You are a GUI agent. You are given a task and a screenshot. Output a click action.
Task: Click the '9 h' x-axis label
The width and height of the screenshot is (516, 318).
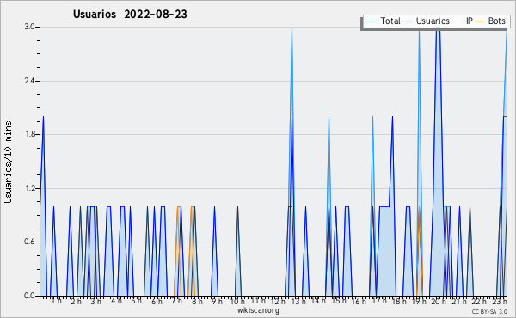pos(218,302)
